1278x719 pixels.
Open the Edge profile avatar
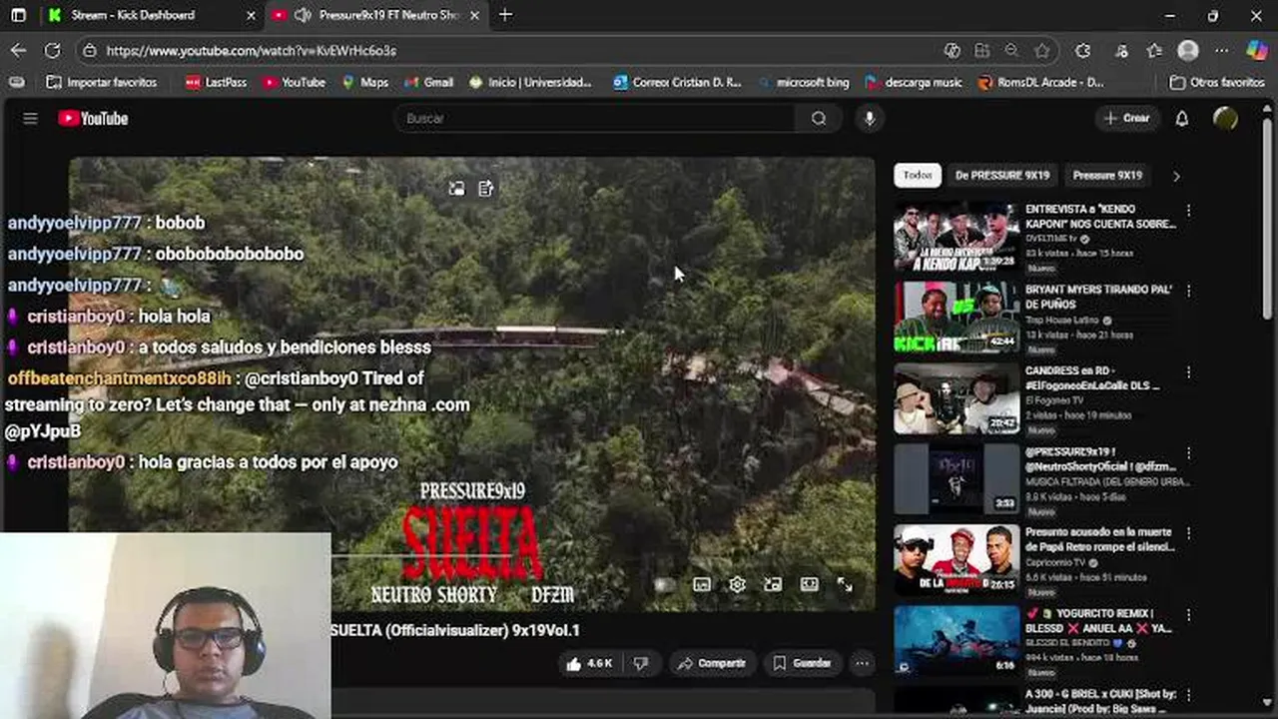point(1188,50)
